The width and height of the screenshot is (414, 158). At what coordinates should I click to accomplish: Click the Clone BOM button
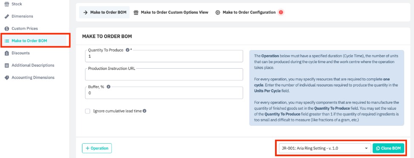click(388, 148)
